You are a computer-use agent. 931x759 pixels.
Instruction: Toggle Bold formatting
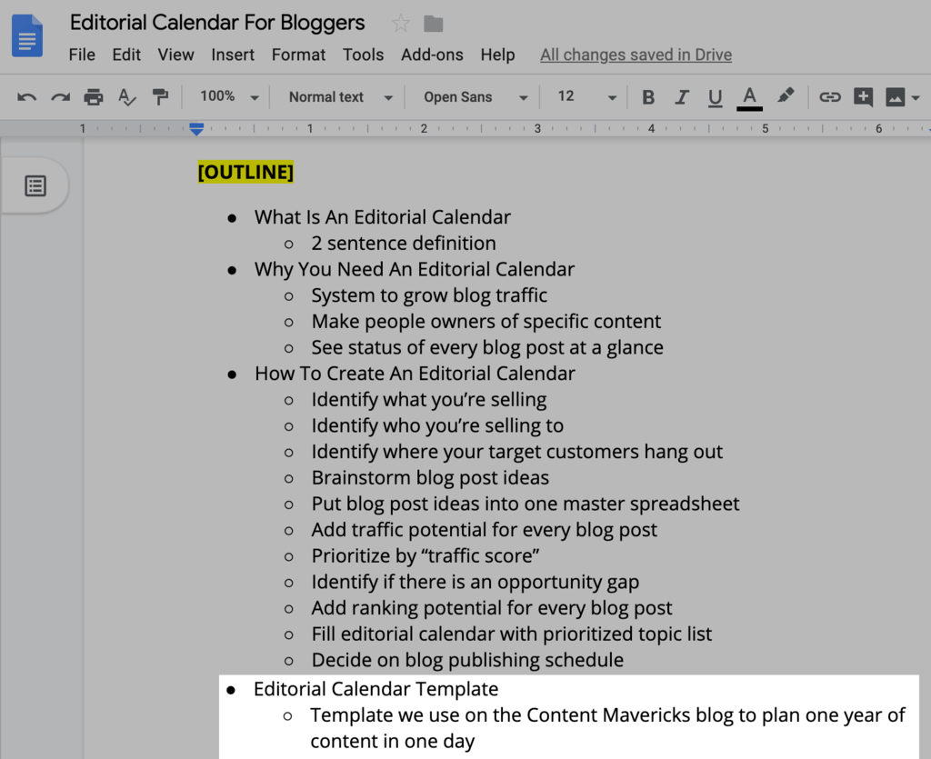coord(648,96)
